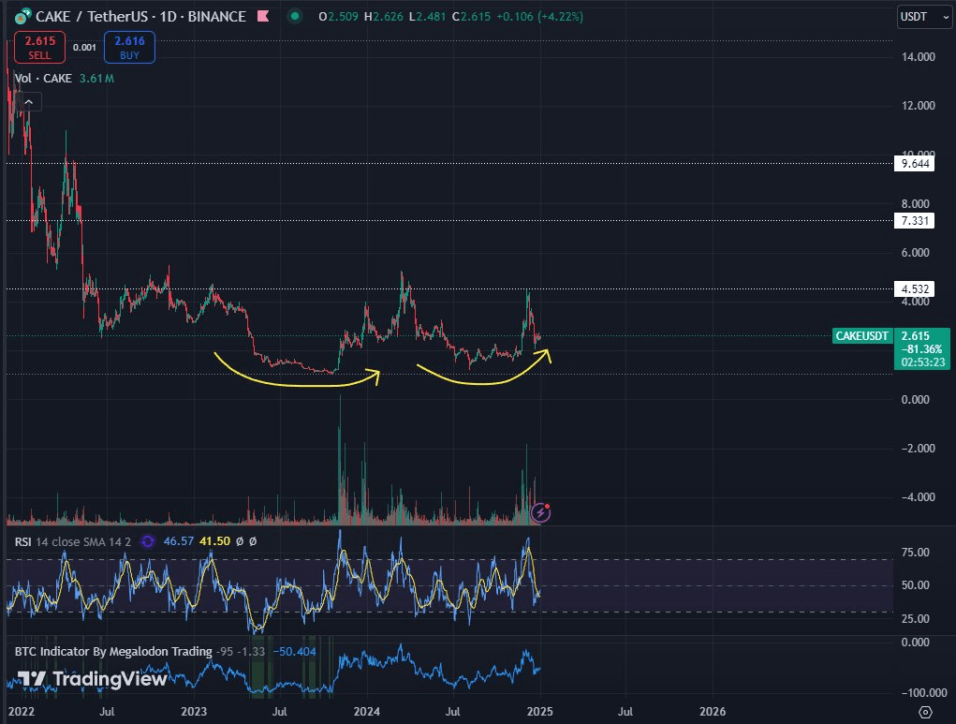Click the yellow RSI SMA value 41.50

(x=214, y=541)
